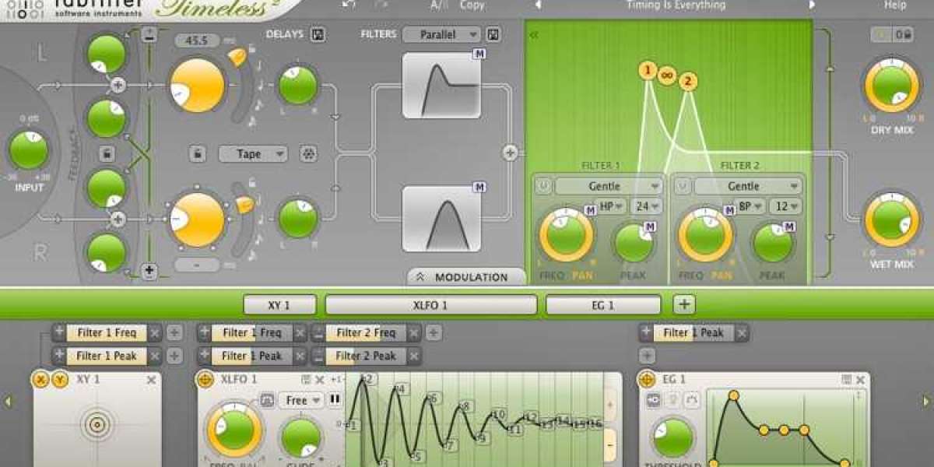This screenshot has height=467, width=934.
Task: Add a modulation source with plus button
Action: pyautogui.click(x=684, y=304)
